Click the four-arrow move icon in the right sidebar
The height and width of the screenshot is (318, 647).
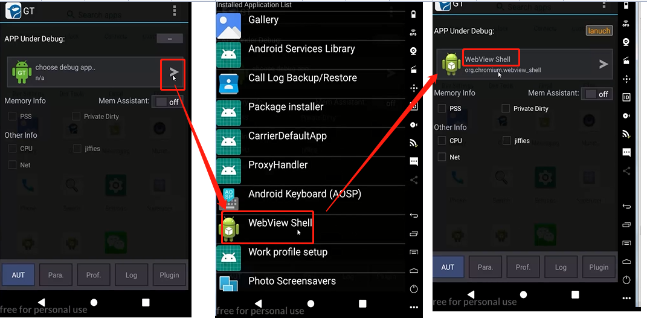[x=626, y=79]
